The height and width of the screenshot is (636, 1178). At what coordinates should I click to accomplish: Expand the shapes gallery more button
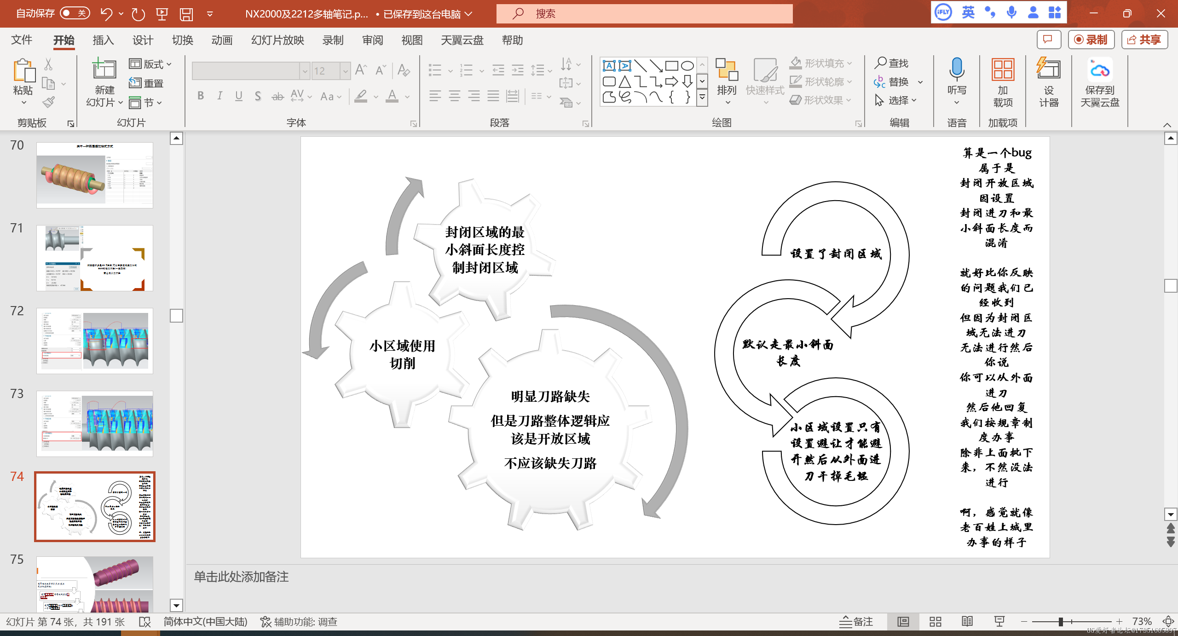point(702,98)
